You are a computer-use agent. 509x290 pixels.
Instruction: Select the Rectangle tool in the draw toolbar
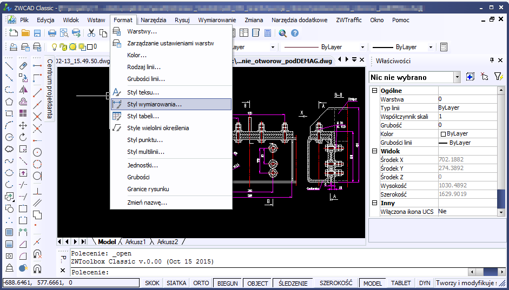(x=9, y=113)
